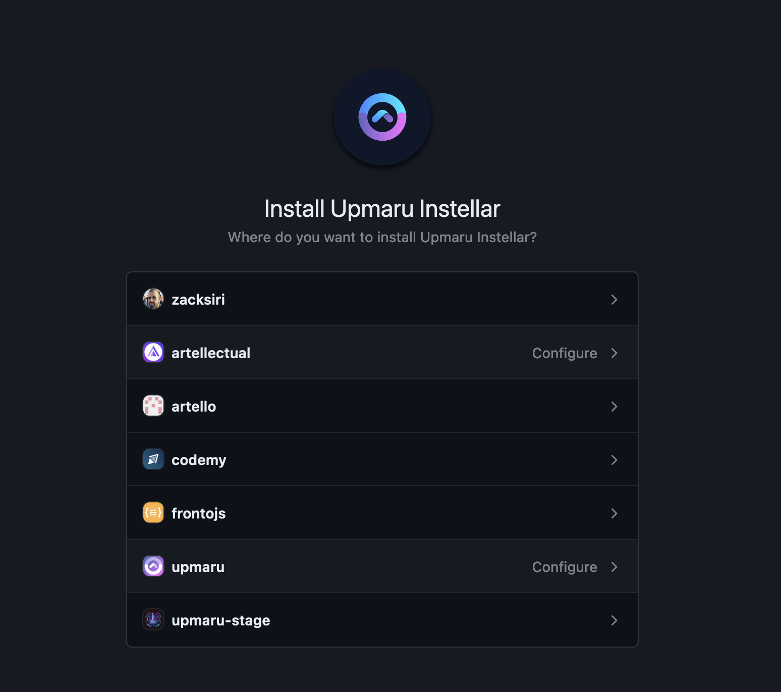Open Configure for upmaru
This screenshot has width=781, height=692.
(564, 566)
